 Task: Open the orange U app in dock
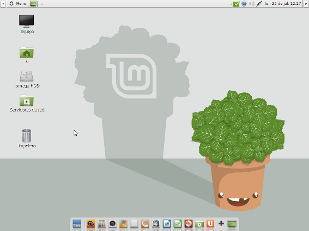210,224
